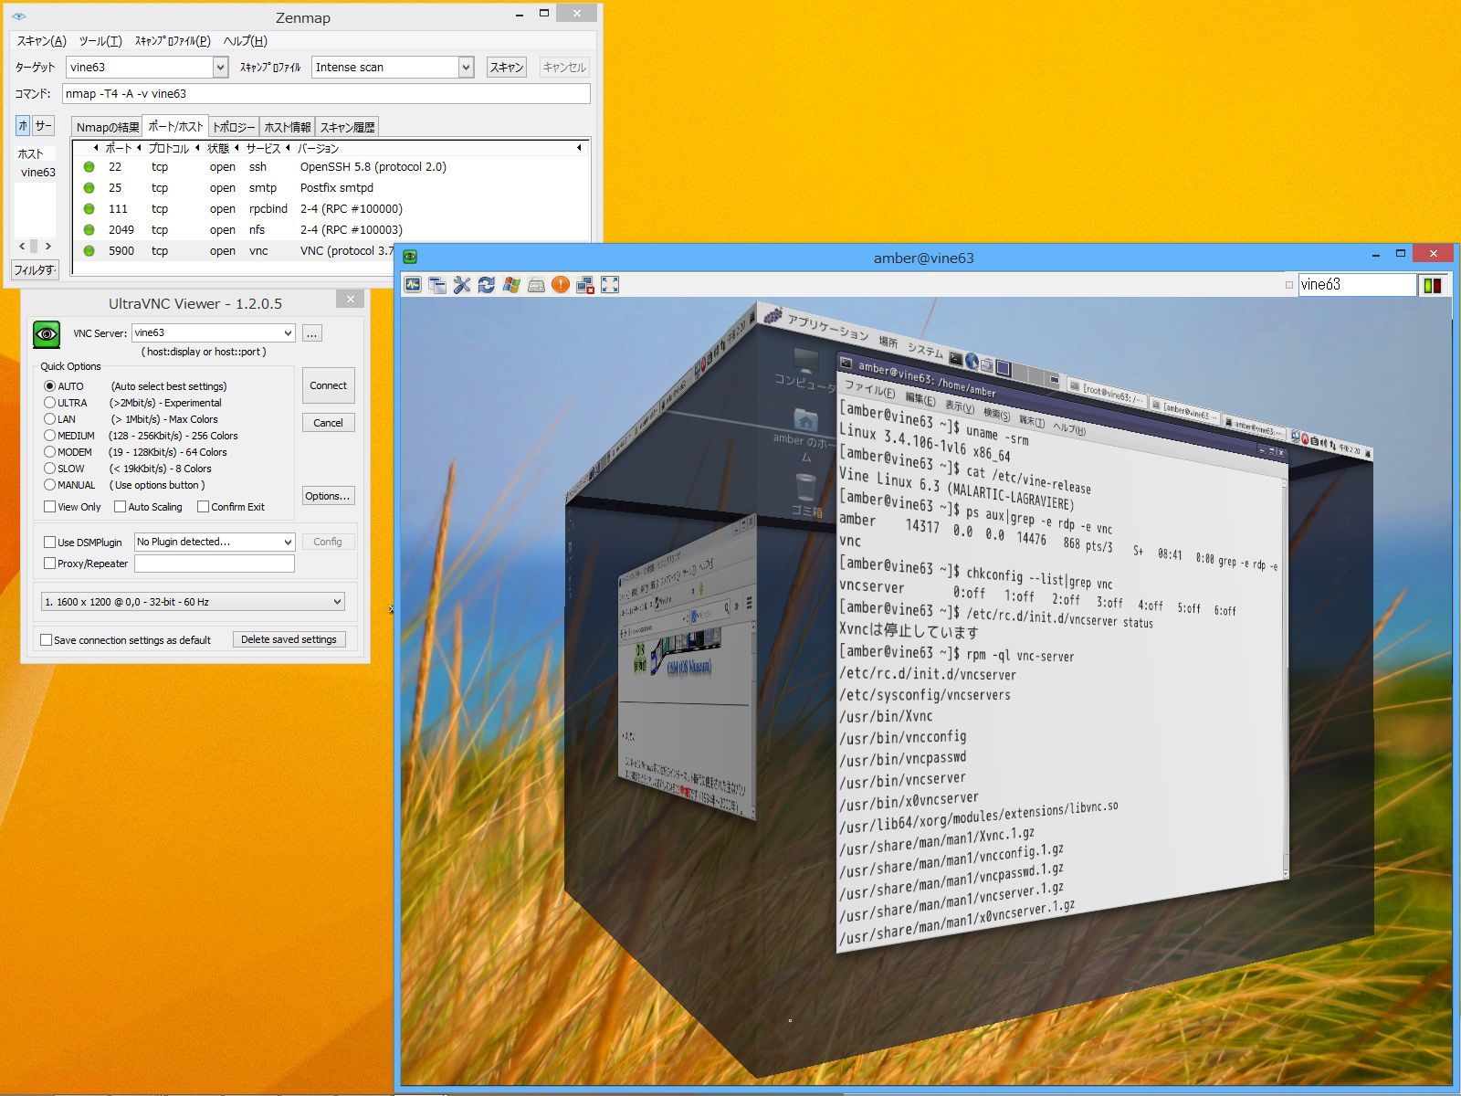
Task: Toggle fullscreen mode arrows icon
Action: pyautogui.click(x=610, y=285)
